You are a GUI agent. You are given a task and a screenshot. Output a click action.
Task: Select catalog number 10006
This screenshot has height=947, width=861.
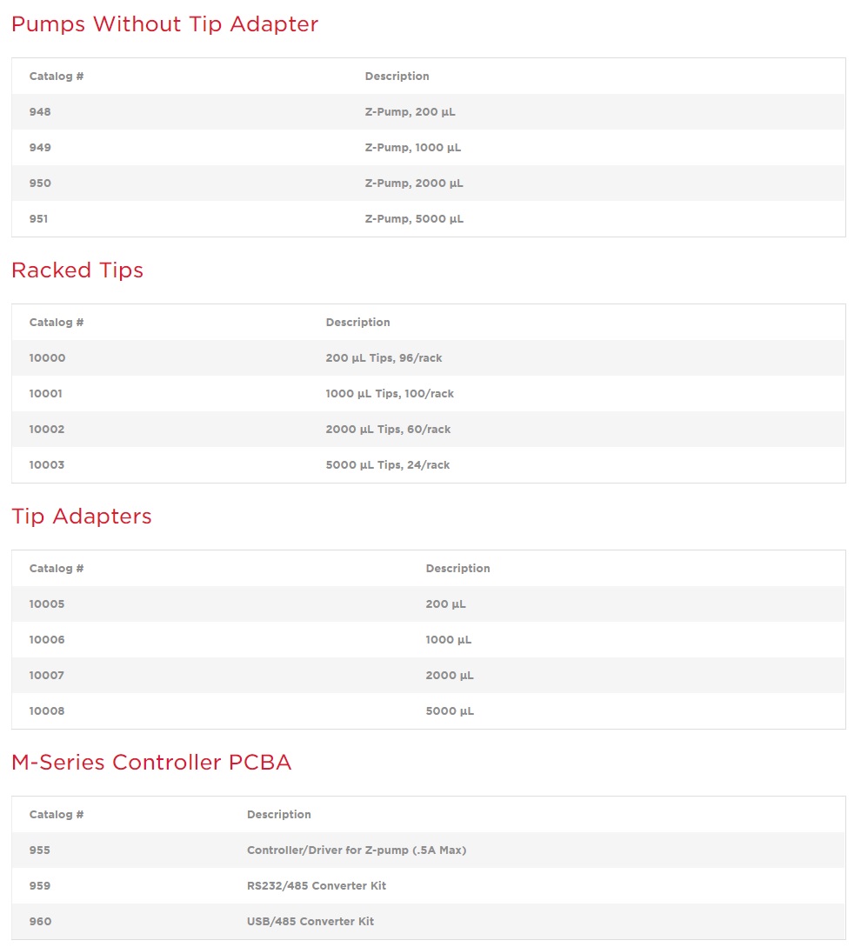(x=47, y=640)
